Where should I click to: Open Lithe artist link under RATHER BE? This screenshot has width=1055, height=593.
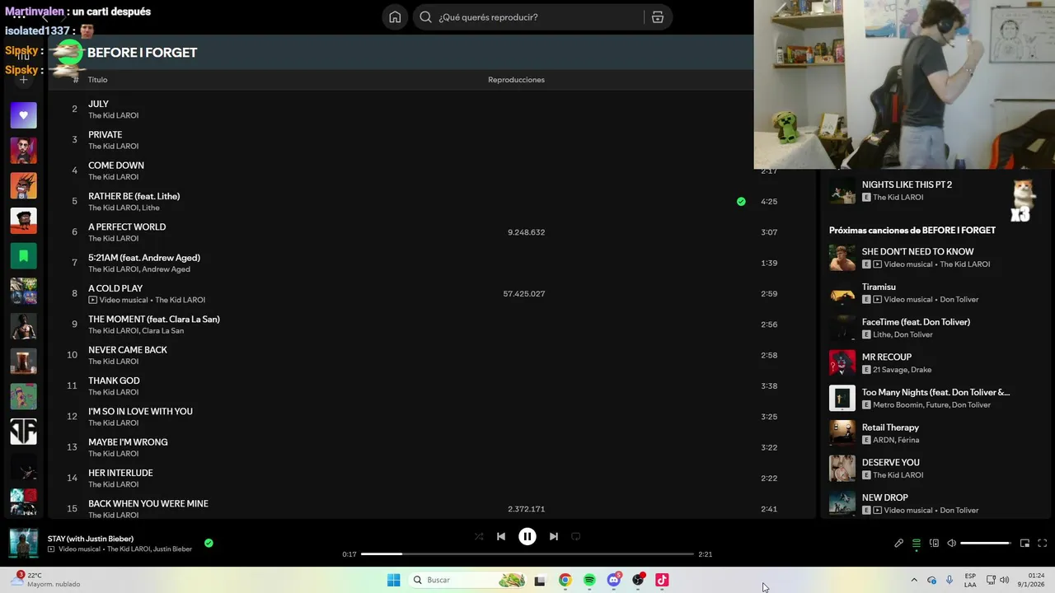click(151, 208)
